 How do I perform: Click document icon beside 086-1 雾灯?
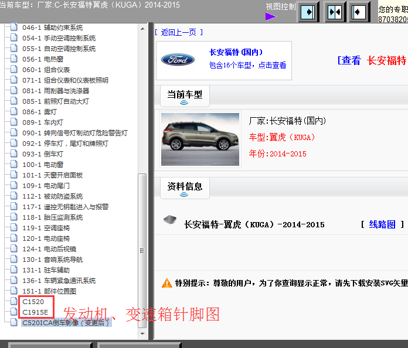coord(14,111)
